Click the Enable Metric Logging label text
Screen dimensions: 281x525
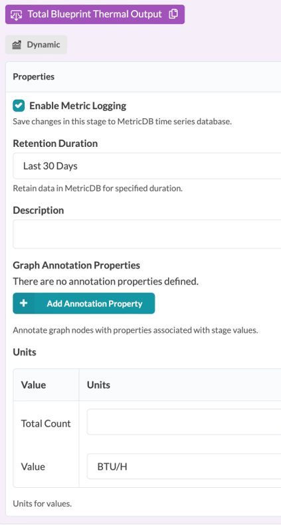tap(78, 106)
